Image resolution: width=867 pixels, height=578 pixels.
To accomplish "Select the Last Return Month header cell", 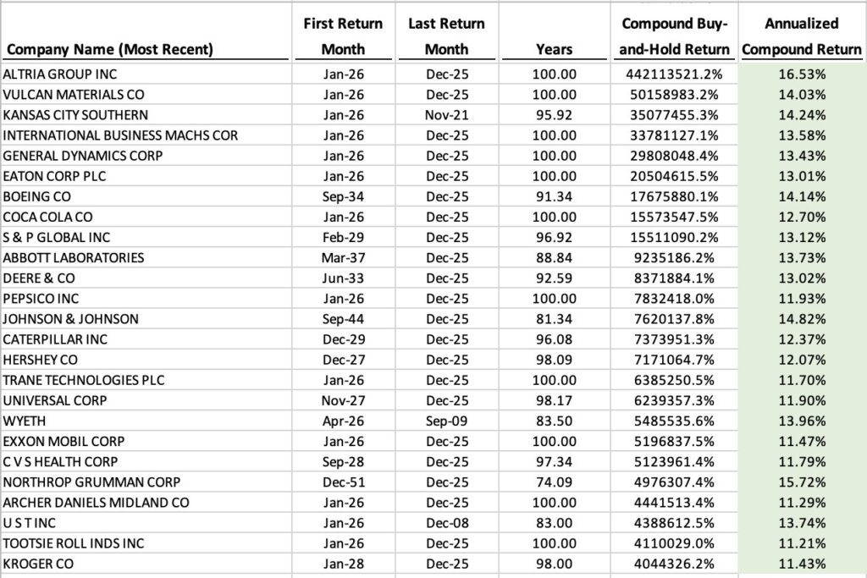I will [x=446, y=36].
